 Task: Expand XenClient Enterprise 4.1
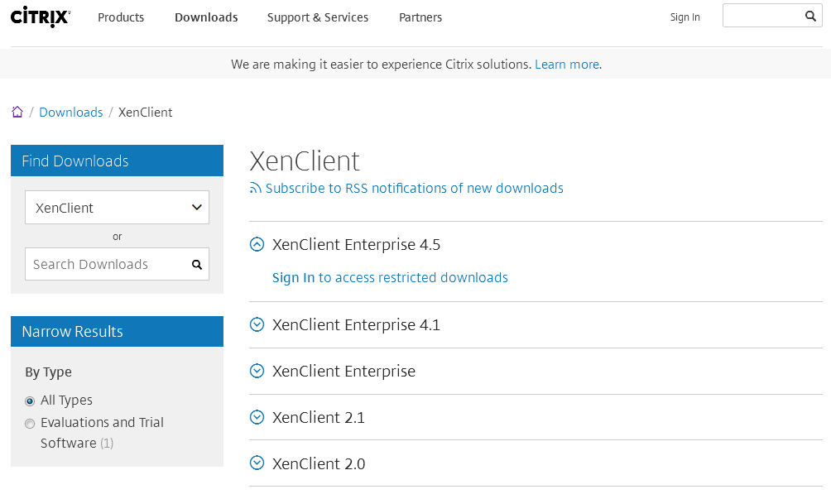(x=257, y=324)
